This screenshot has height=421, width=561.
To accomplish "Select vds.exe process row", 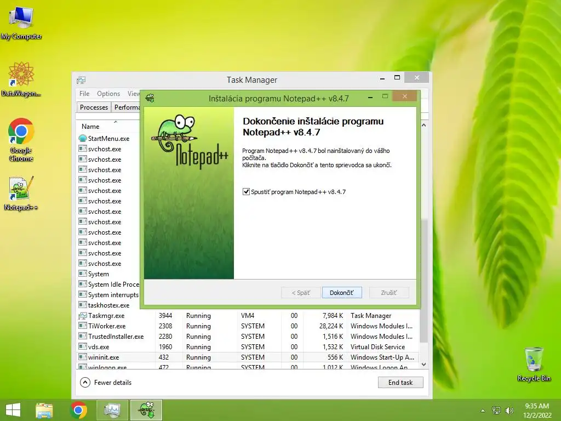I will coord(248,346).
